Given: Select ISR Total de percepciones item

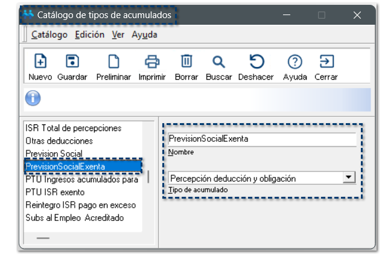Looking at the screenshot, I should click(x=73, y=128).
